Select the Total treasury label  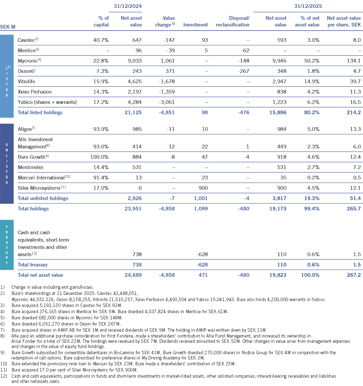(33, 265)
